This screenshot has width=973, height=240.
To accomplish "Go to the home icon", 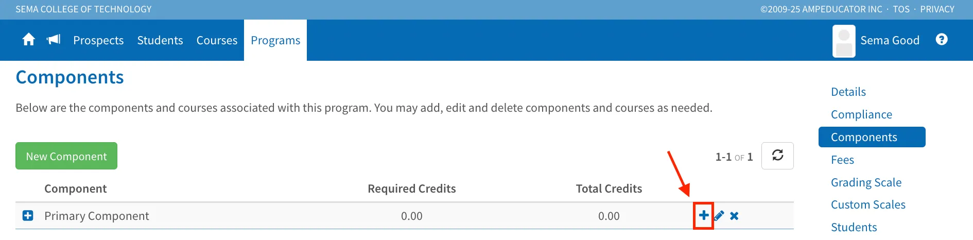I will 29,40.
